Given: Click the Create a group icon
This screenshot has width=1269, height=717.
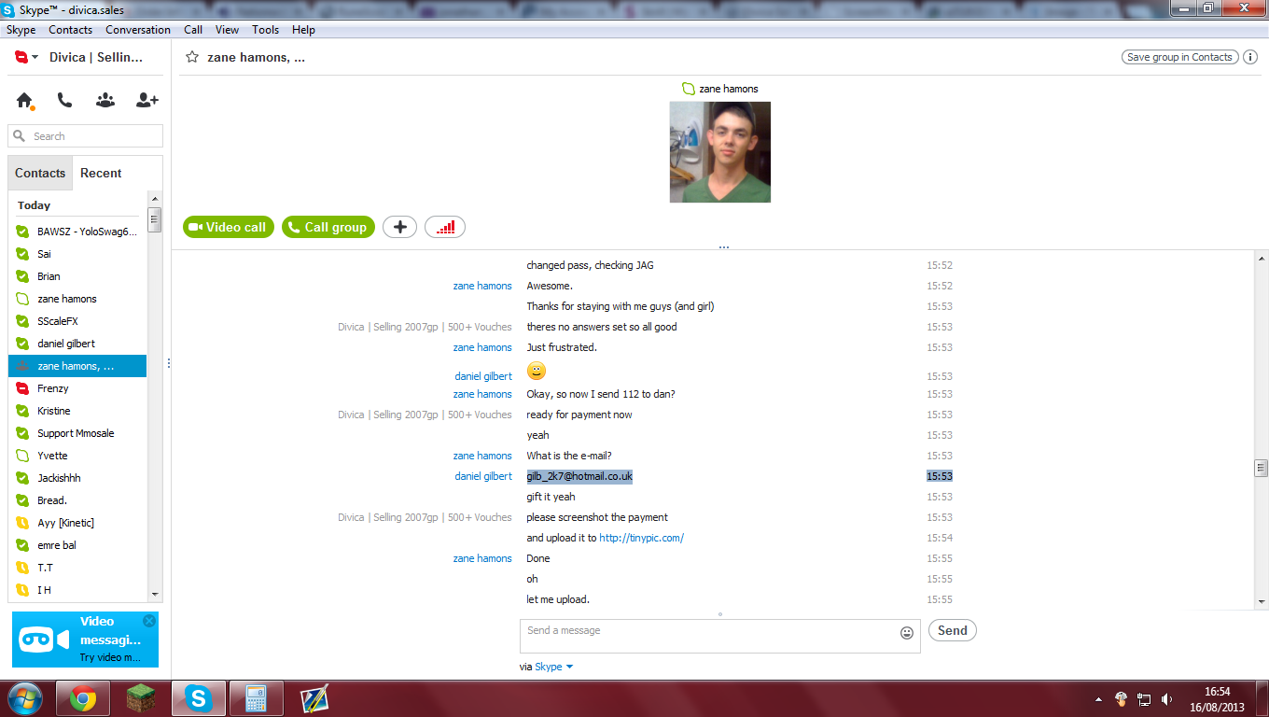Looking at the screenshot, I should pos(105,100).
